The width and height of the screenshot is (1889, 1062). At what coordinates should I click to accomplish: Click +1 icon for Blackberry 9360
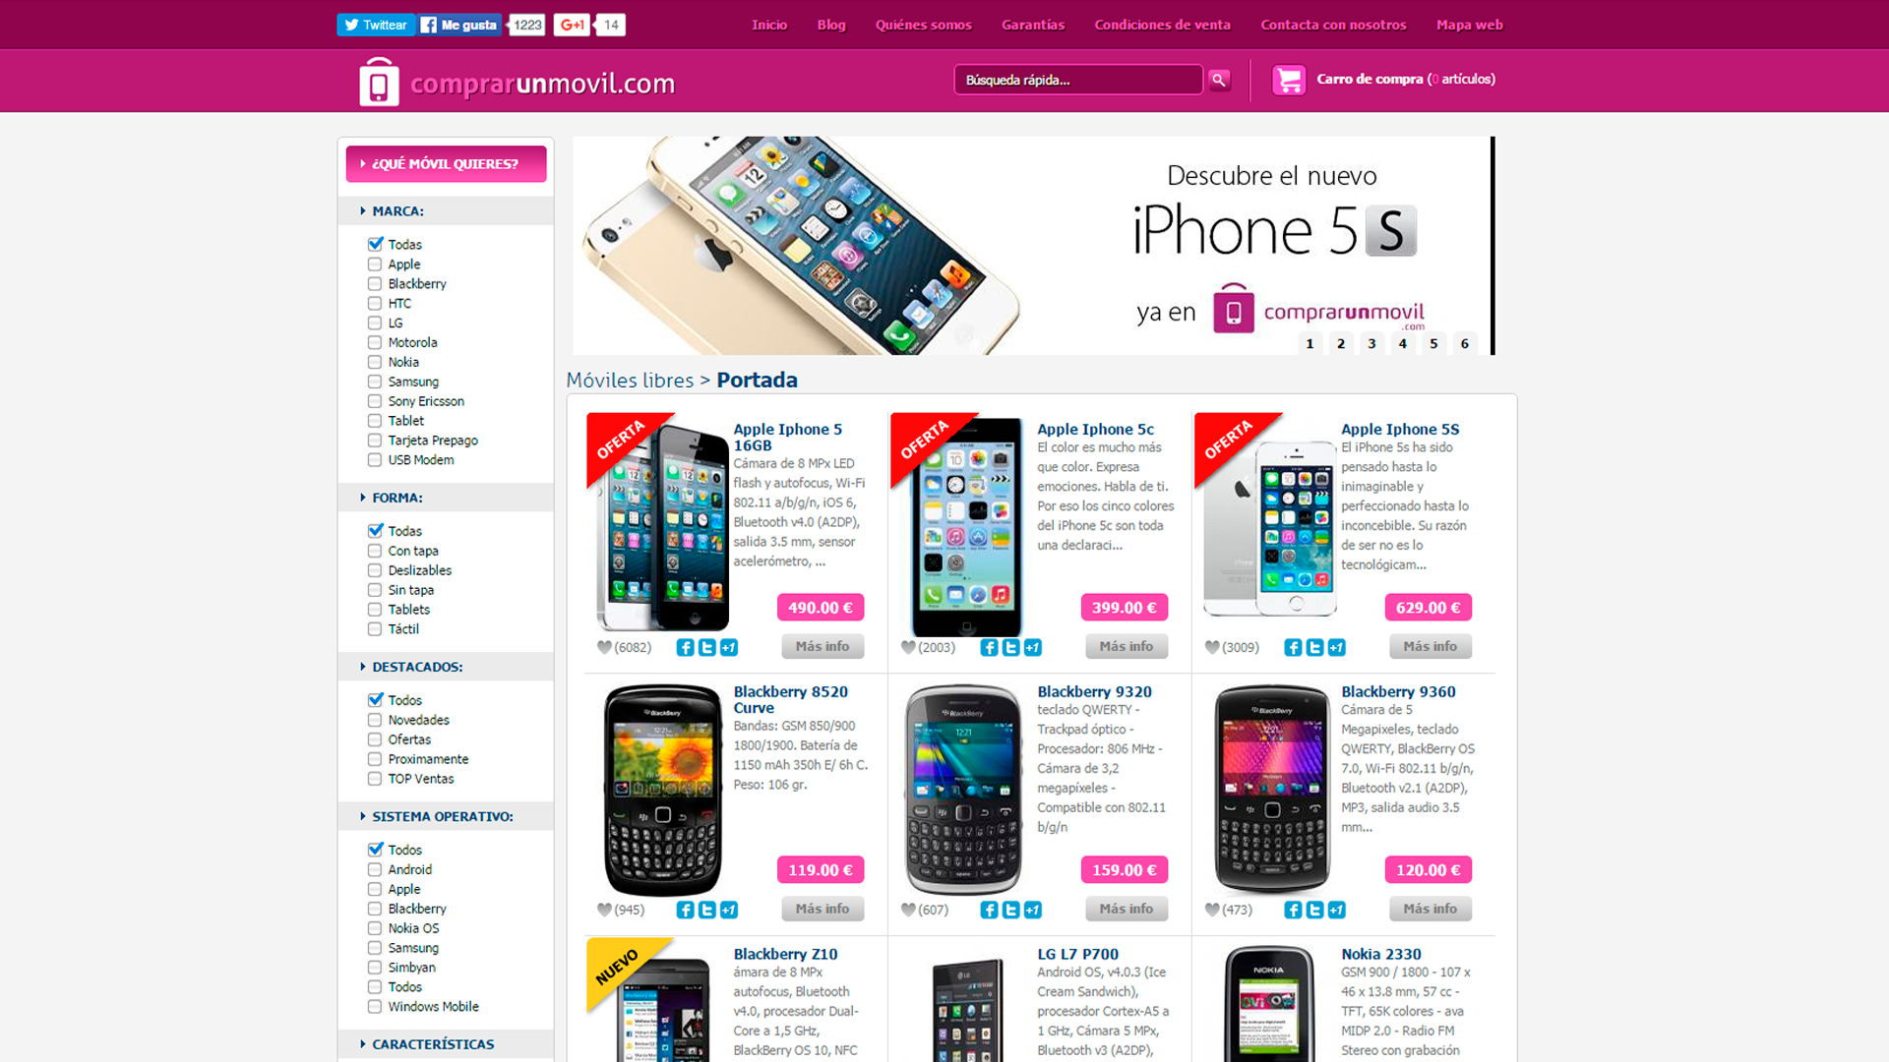pos(1336,910)
